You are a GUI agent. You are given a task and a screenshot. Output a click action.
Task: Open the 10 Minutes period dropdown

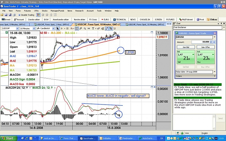(34, 28)
